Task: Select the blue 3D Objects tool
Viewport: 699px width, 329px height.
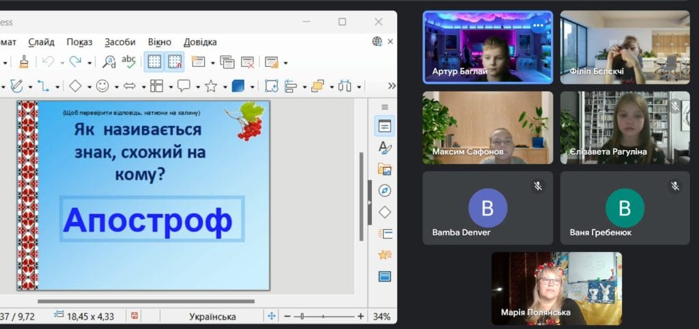Action: click(238, 85)
